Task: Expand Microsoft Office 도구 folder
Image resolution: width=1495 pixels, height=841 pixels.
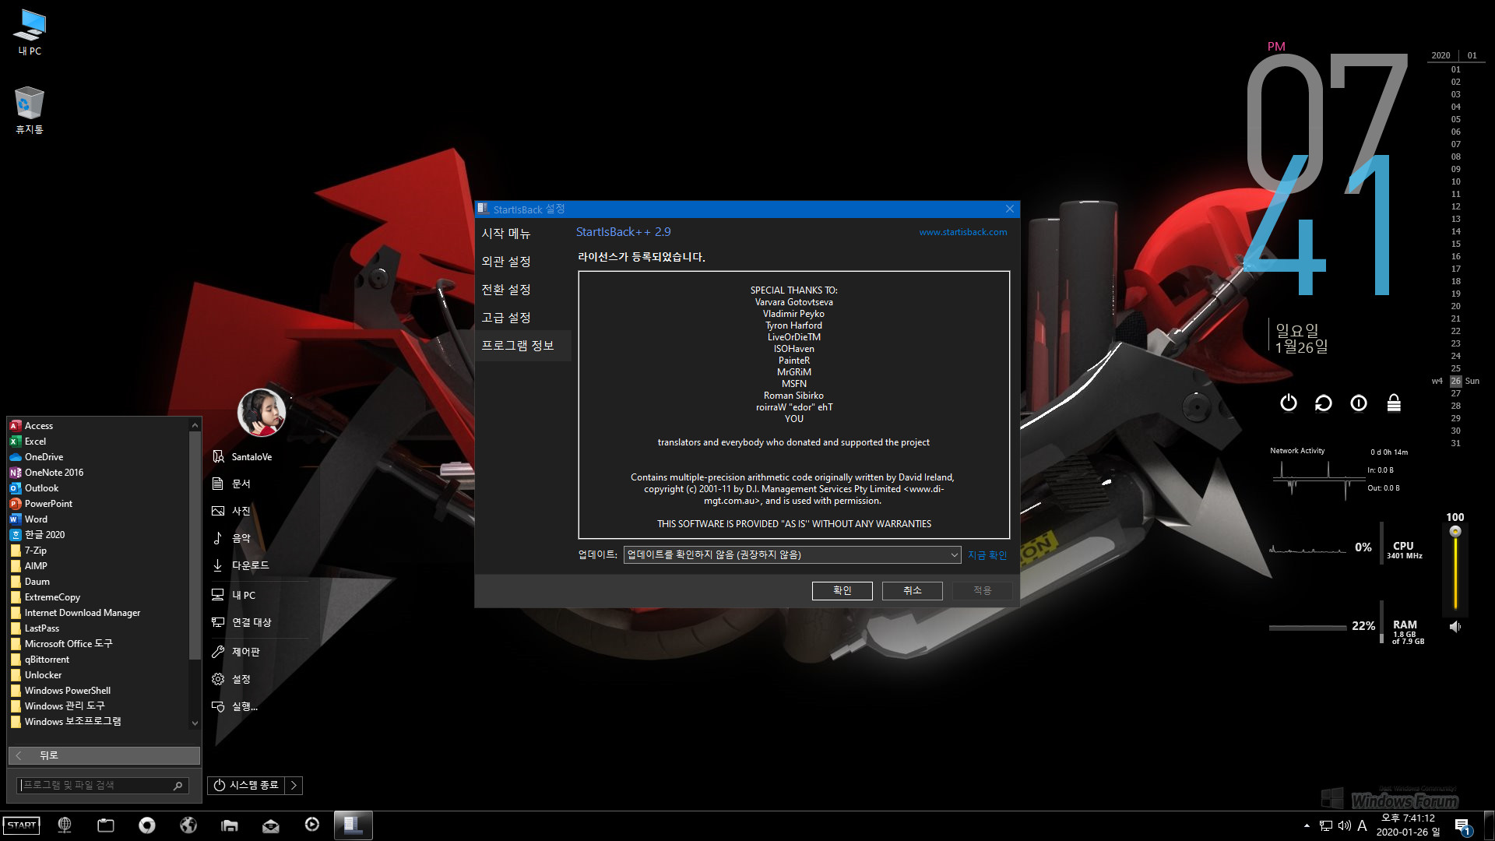Action: pyautogui.click(x=98, y=644)
